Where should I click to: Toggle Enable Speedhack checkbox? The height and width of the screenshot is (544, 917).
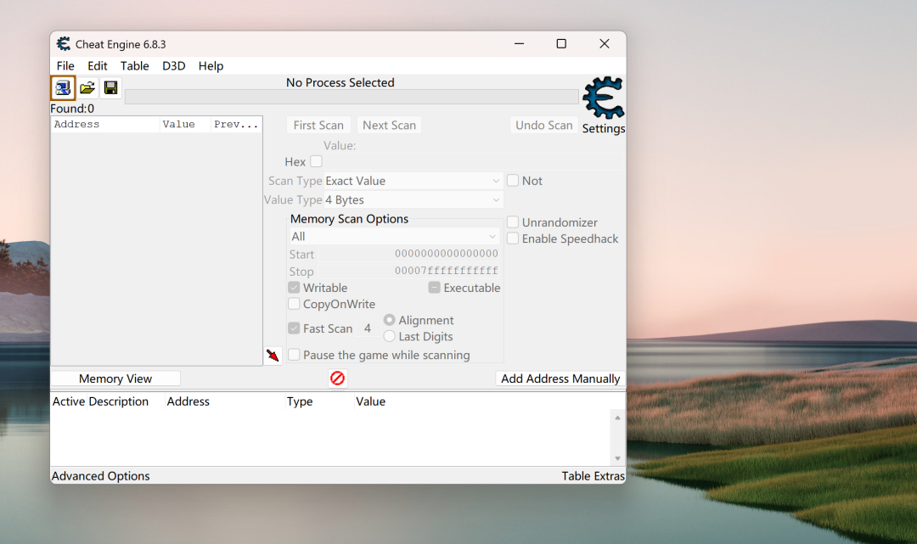pyautogui.click(x=513, y=238)
